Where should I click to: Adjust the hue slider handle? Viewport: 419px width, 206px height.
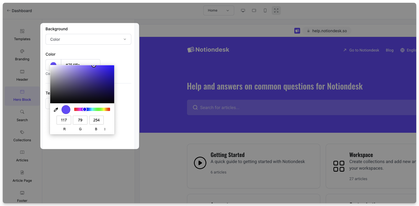tap(85, 109)
